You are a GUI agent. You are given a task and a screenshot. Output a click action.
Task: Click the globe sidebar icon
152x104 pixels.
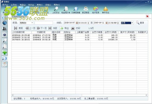[x=5, y=23]
